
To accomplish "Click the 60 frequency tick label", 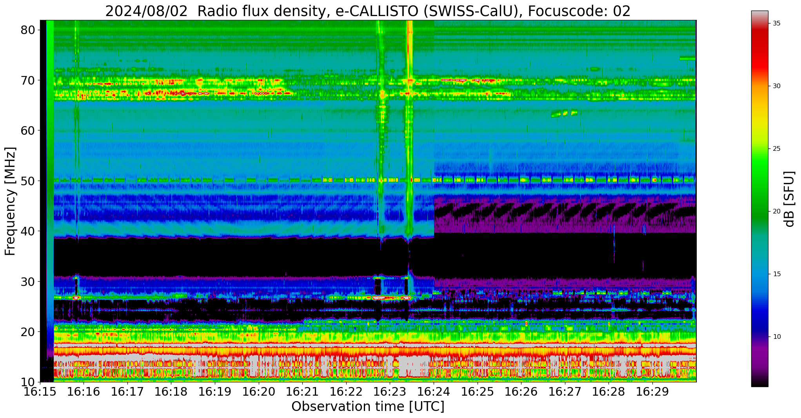I will click(x=29, y=130).
